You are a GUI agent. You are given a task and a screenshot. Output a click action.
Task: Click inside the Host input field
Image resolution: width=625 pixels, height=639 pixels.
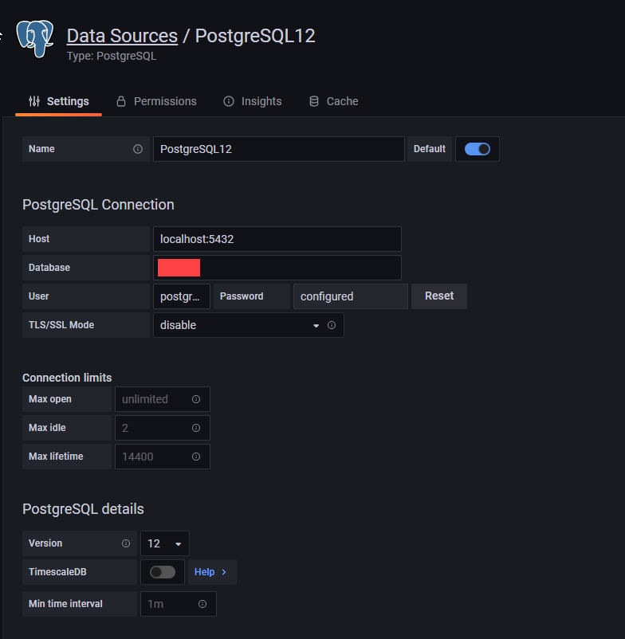tap(277, 239)
